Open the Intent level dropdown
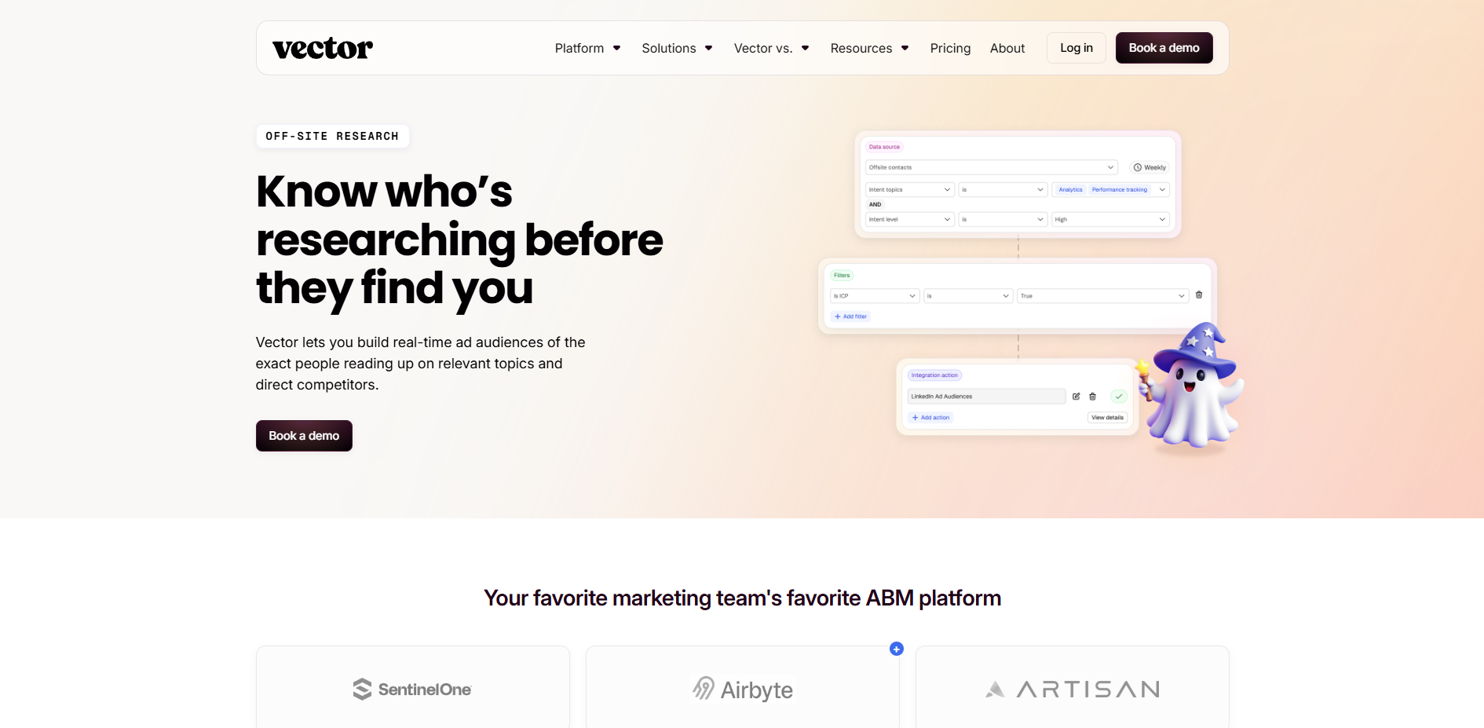Screen dimensions: 1484x728 point(909,219)
